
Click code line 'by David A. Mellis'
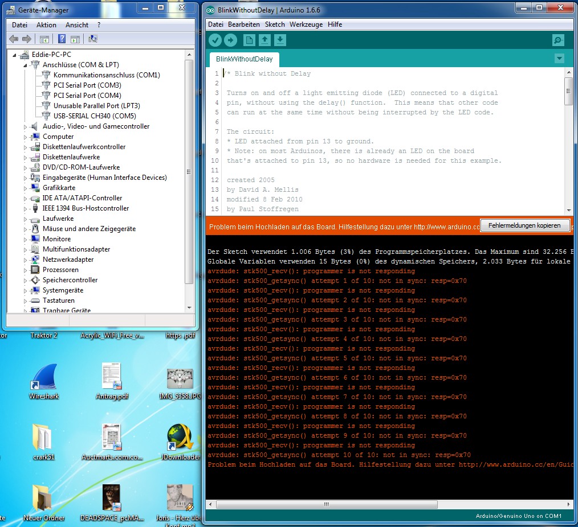pyautogui.click(x=262, y=190)
